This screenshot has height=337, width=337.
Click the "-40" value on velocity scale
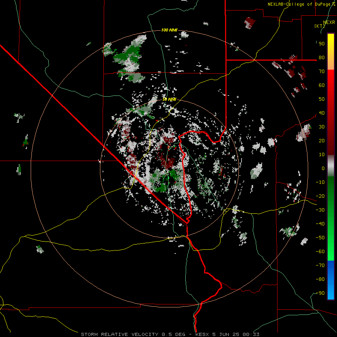320,224
